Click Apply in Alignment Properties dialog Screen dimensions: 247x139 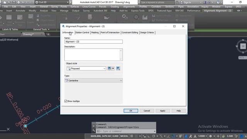click(162, 111)
